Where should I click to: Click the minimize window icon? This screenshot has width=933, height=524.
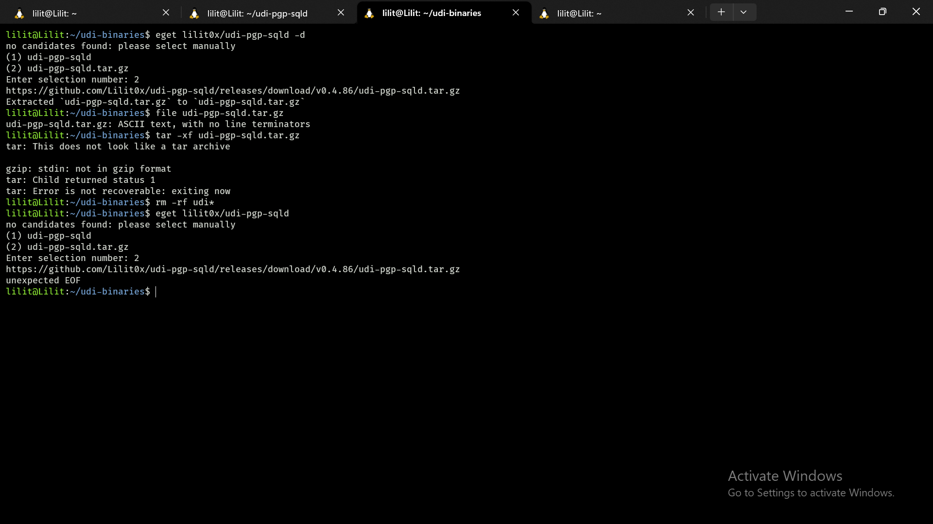click(x=849, y=11)
